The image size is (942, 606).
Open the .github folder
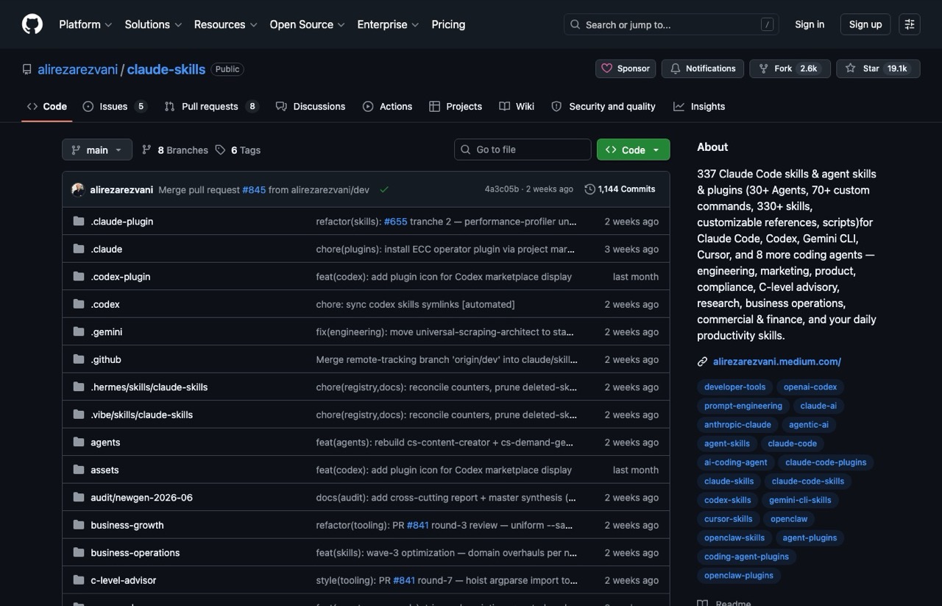point(106,359)
